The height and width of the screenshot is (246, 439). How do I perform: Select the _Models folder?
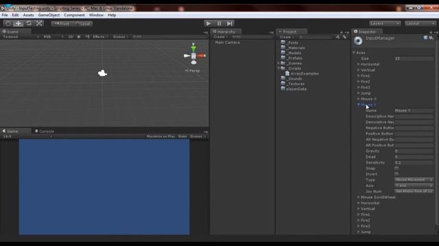click(x=291, y=53)
